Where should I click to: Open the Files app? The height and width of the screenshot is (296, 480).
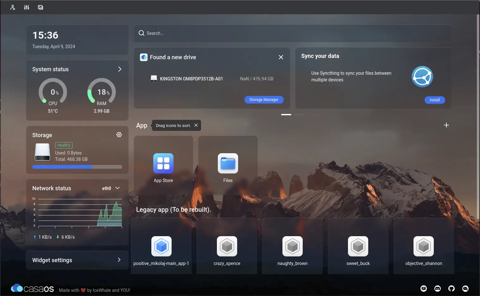[x=228, y=168]
